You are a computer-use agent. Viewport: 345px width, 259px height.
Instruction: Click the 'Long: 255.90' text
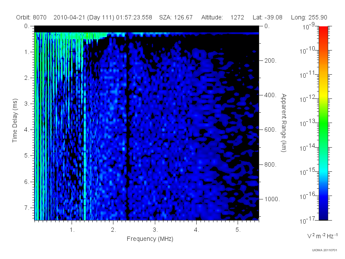point(309,17)
